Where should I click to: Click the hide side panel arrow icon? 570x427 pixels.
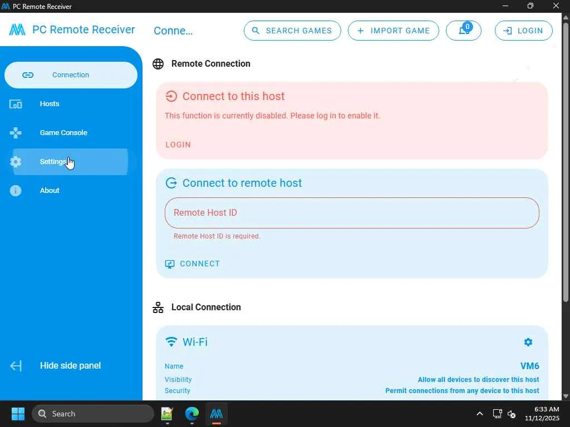point(16,366)
